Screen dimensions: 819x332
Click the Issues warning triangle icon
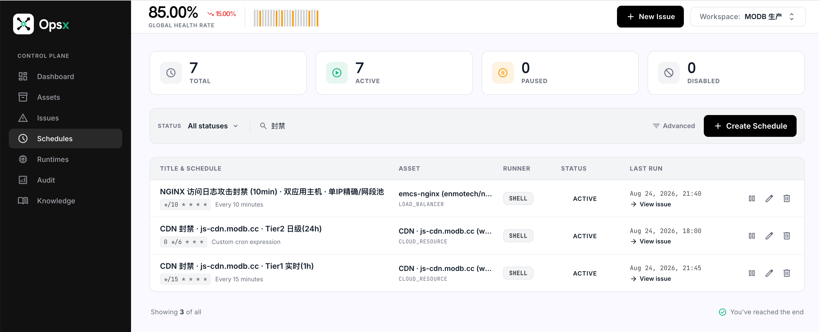pyautogui.click(x=23, y=118)
